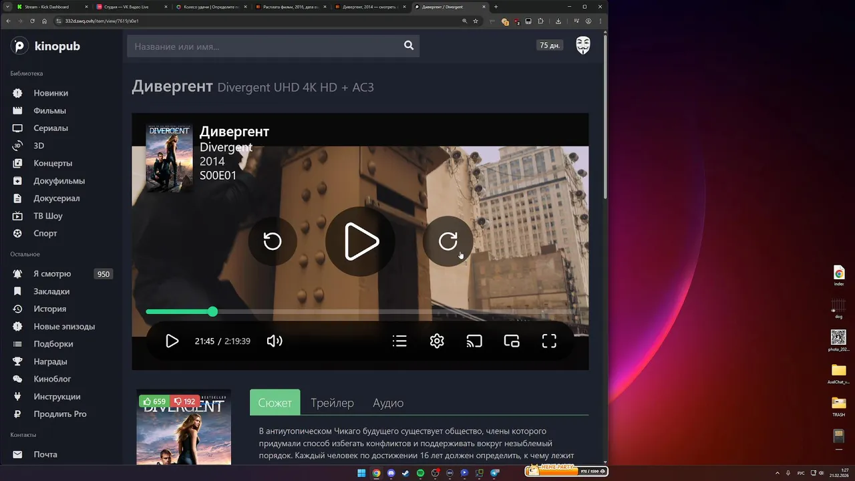Open Докуфильмы category
This screenshot has width=855, height=481.
click(x=59, y=180)
